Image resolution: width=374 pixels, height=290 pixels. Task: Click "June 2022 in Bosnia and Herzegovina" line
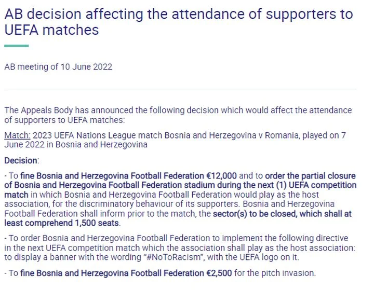click(x=76, y=145)
